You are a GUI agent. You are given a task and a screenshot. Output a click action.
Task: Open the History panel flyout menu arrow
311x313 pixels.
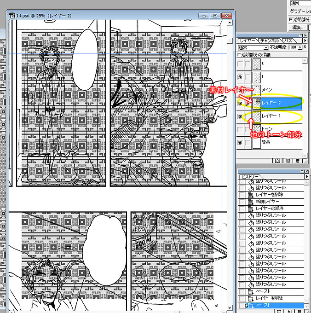(x=306, y=176)
